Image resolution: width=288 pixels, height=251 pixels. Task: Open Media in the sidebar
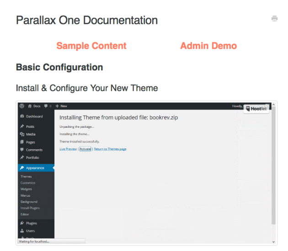click(31, 134)
